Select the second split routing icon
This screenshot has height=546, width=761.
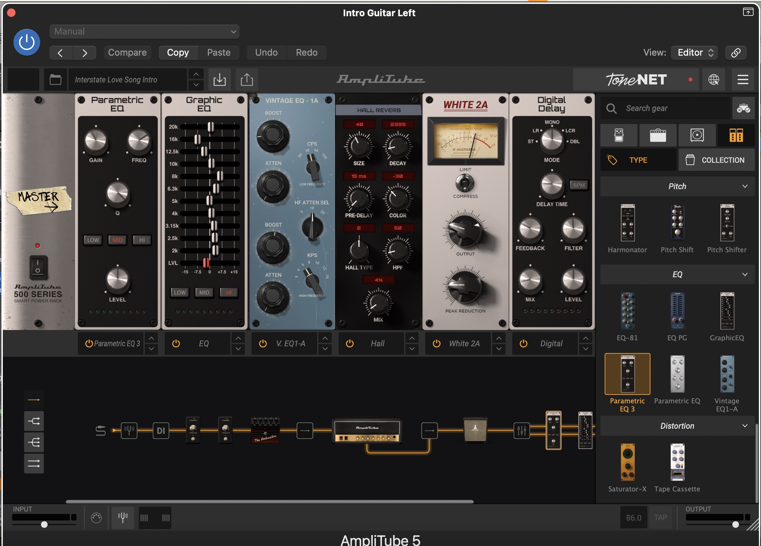coord(34,421)
